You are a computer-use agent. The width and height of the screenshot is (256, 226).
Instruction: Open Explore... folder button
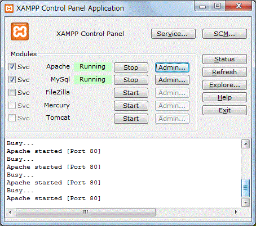tap(224, 85)
